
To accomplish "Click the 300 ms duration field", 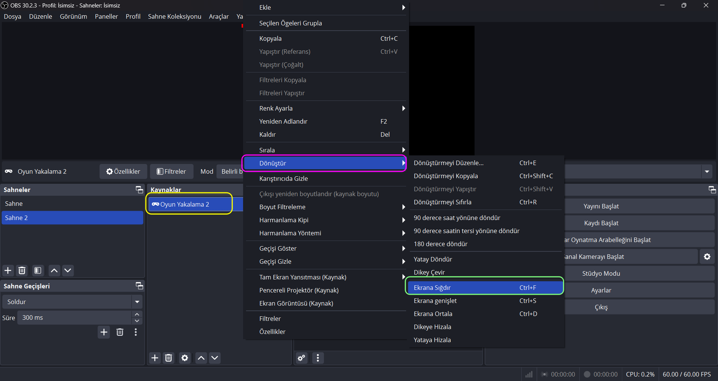I will pos(75,317).
